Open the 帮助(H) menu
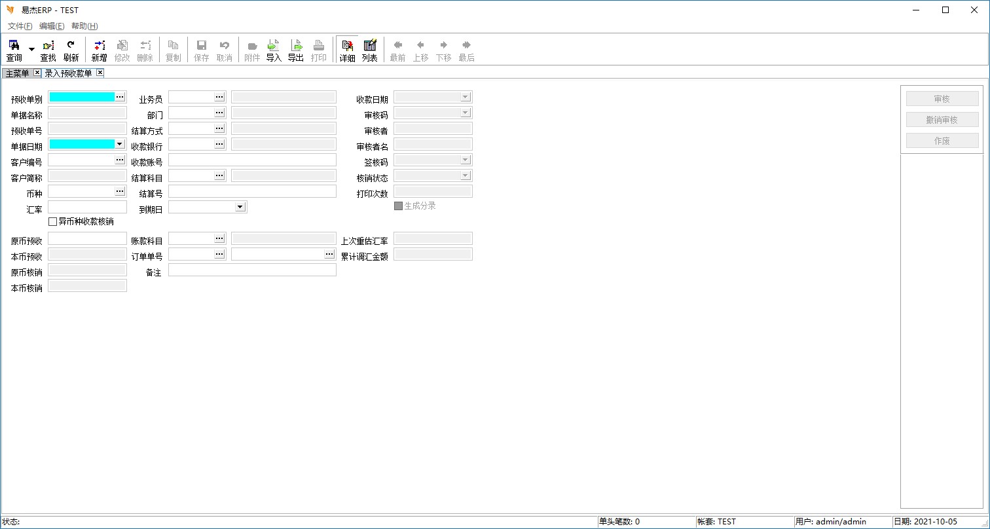The height and width of the screenshot is (529, 990). click(84, 26)
